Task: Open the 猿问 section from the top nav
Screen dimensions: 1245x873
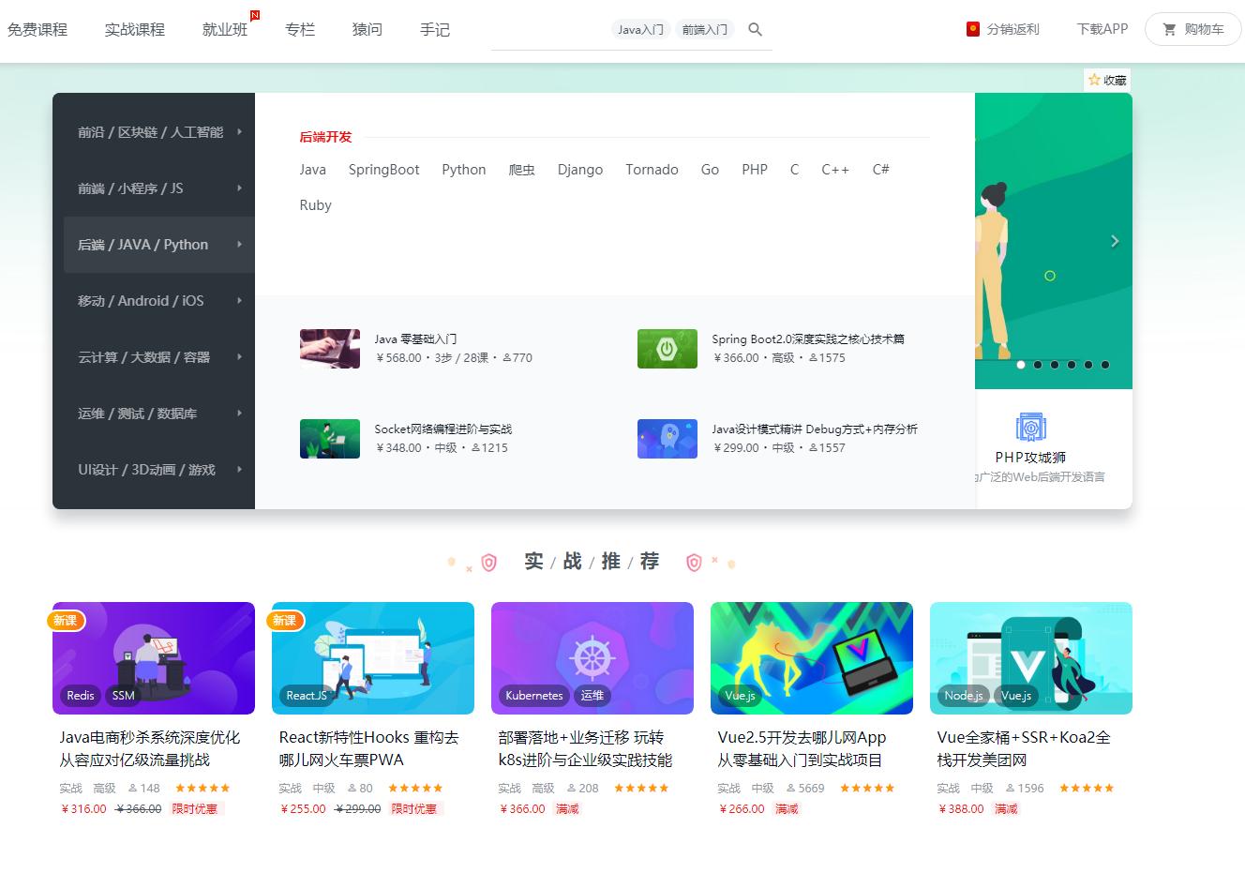Action: point(367,29)
